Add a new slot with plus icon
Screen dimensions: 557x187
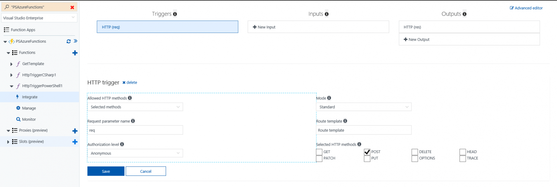pyautogui.click(x=75, y=142)
